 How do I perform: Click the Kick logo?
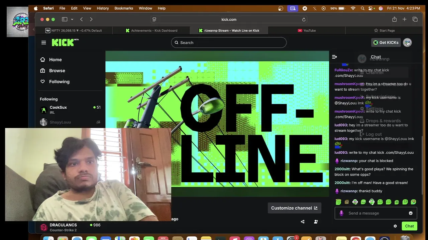tap(65, 42)
